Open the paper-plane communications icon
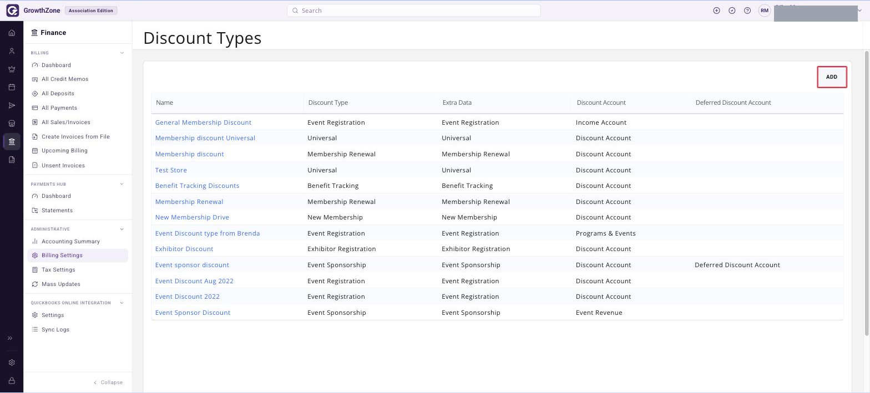The width and height of the screenshot is (870, 393). (x=12, y=105)
